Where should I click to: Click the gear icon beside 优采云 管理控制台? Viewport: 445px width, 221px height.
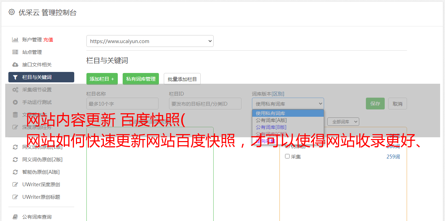[x=12, y=12]
